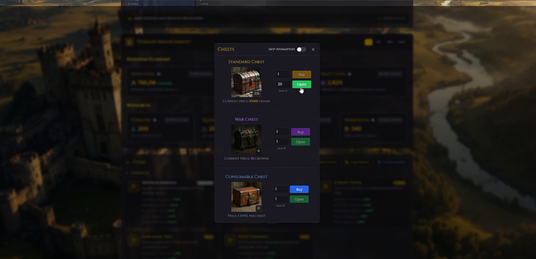Toggle the Skip Animation switch
536x259 pixels.
301,49
